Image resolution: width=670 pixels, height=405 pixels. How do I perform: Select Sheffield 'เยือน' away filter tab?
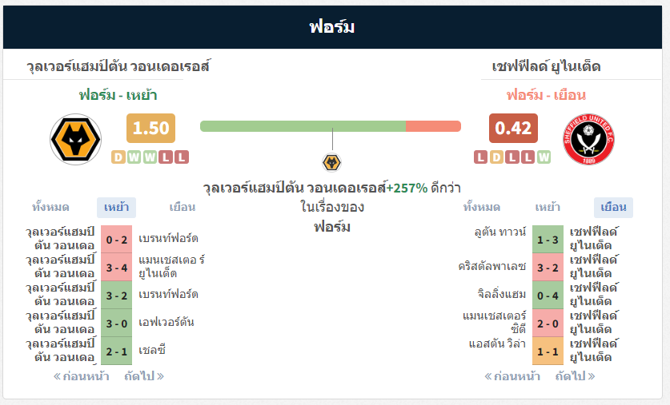pos(613,208)
